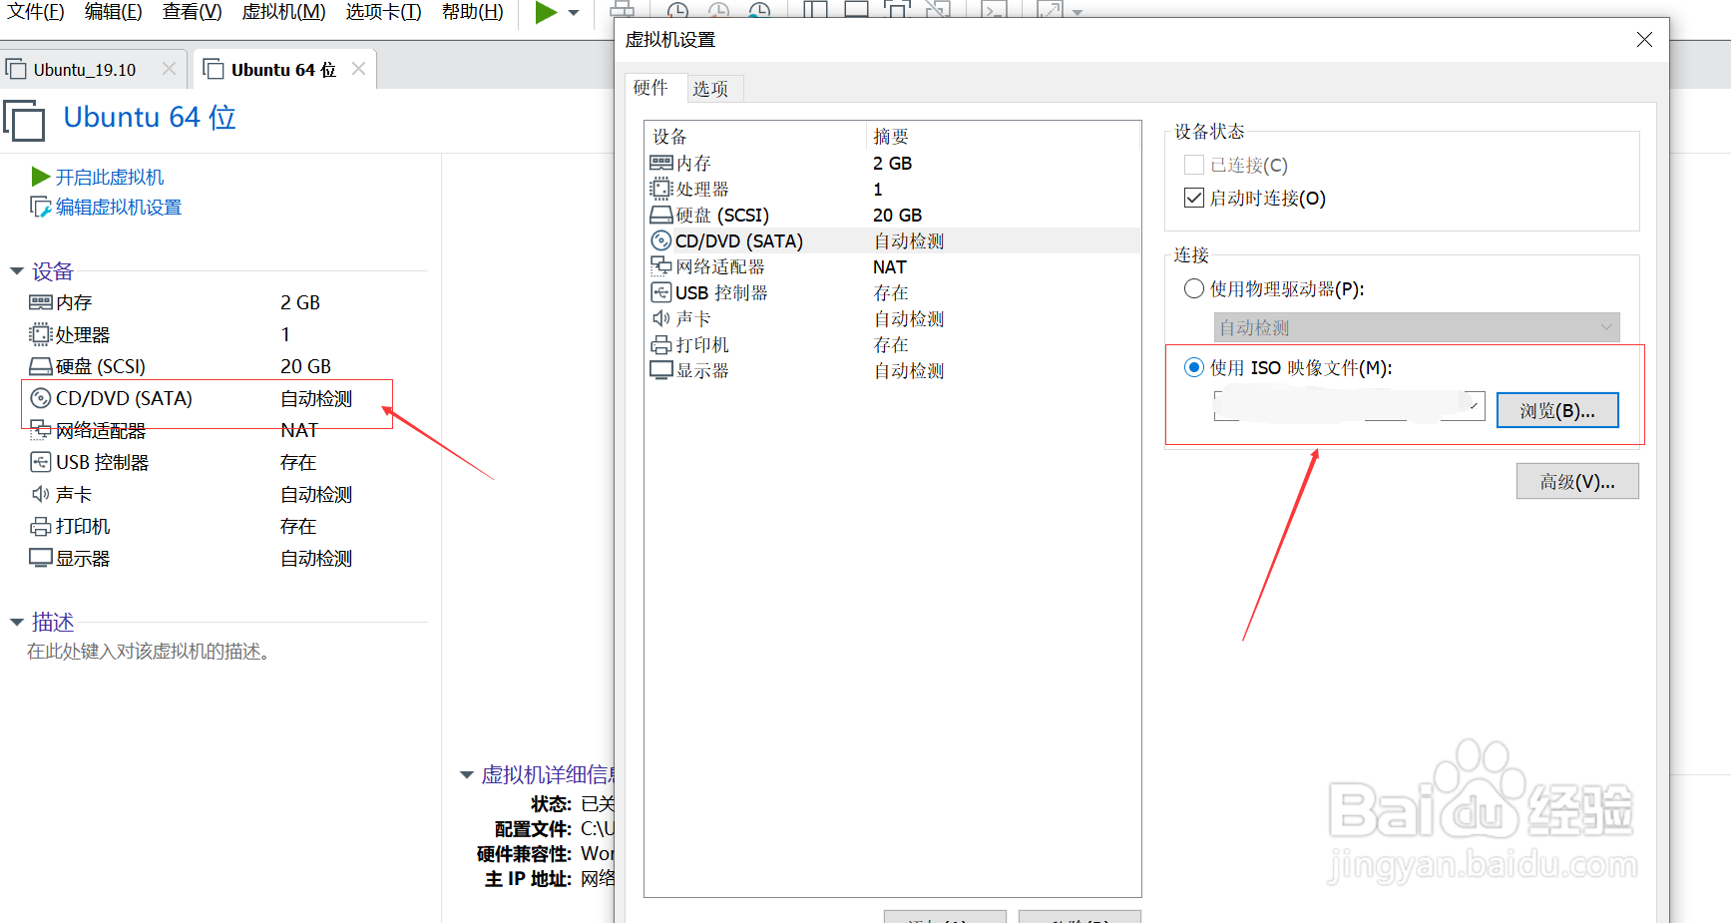Toggle the 已连接(C) checkbox
This screenshot has height=923, width=1731.
click(x=1193, y=165)
